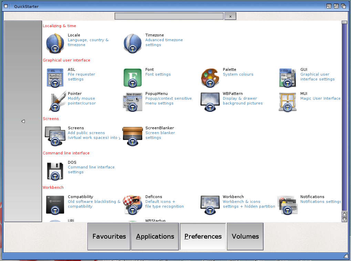The height and width of the screenshot is (261, 351).
Task: Click the search input field at top
Action: pyautogui.click(x=169, y=16)
